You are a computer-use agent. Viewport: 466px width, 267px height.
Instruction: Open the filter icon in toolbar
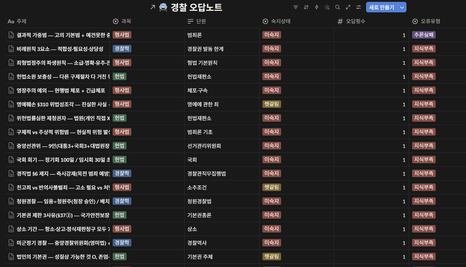(x=296, y=7)
